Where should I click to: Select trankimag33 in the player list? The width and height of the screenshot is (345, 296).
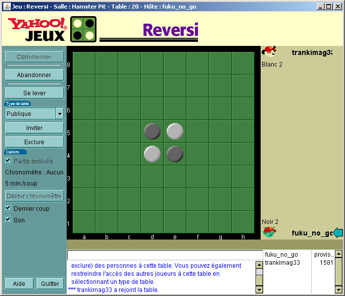tap(282, 263)
